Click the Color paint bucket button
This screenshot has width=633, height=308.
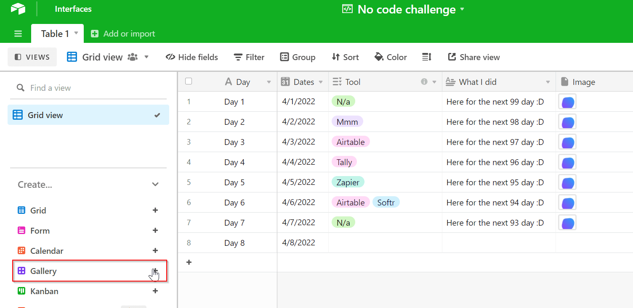(x=391, y=57)
